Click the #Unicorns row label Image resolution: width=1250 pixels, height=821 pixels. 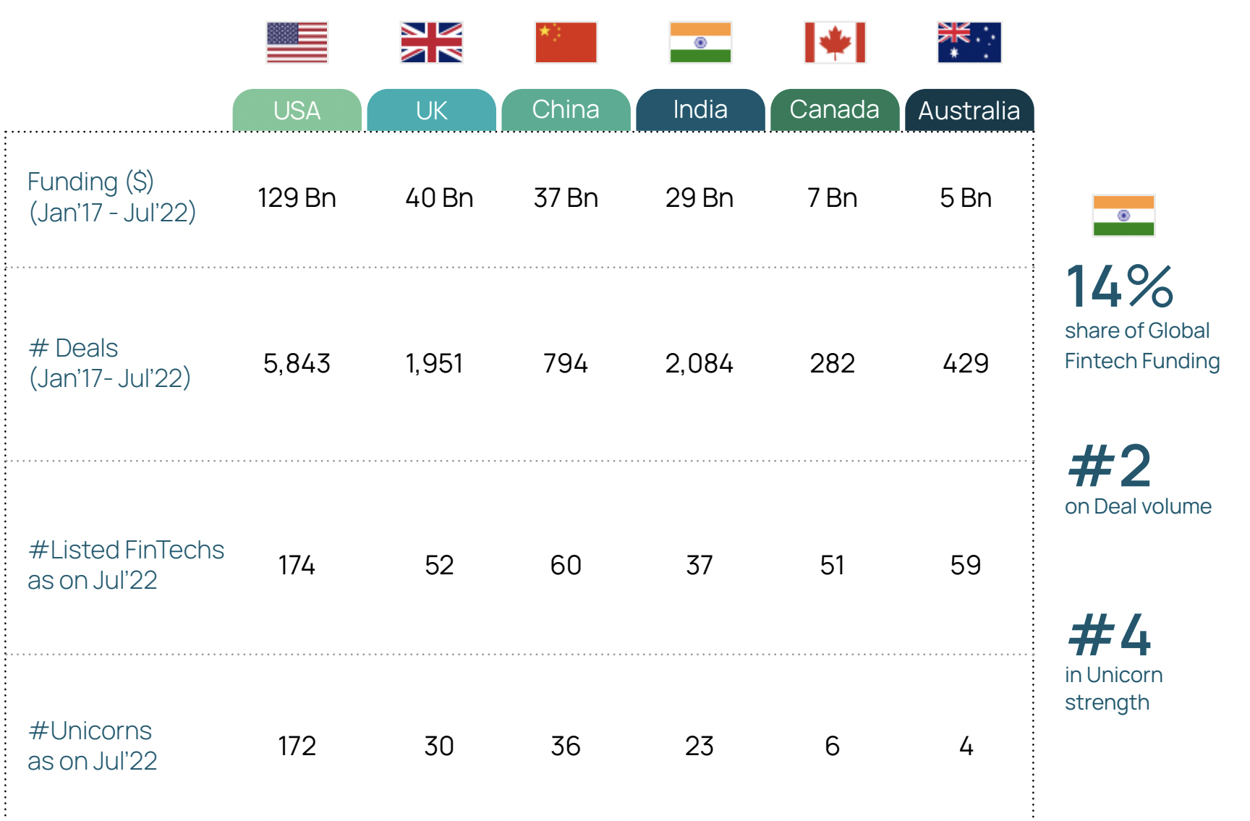pyautogui.click(x=92, y=746)
